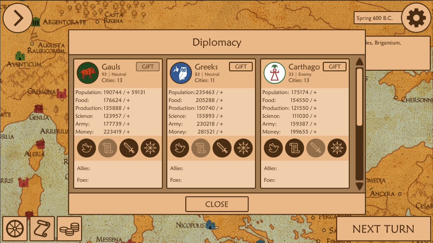Open the wheel icon in the bottom-left toolbar

(15, 228)
